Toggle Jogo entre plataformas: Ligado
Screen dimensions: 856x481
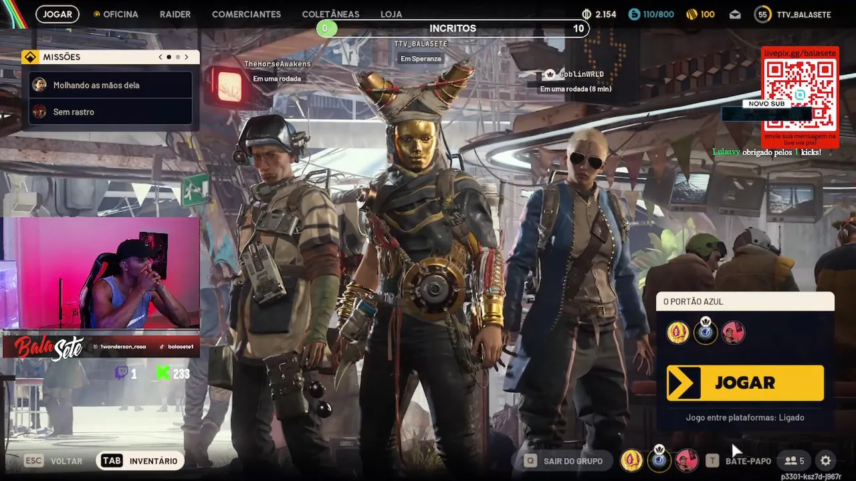click(745, 418)
